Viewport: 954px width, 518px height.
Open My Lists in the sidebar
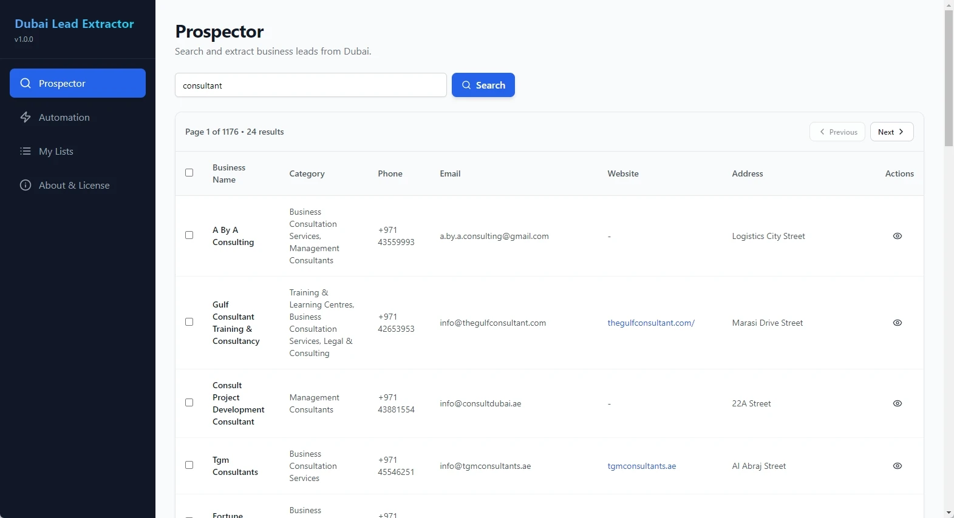(x=78, y=151)
